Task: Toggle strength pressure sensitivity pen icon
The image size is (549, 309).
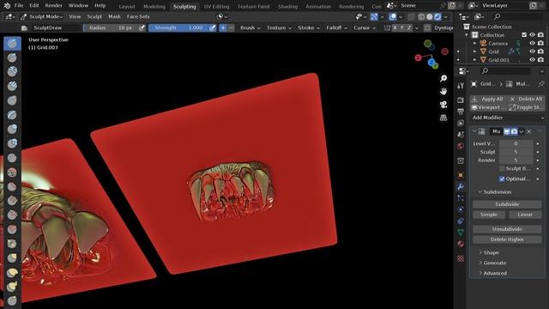Action: point(213,27)
